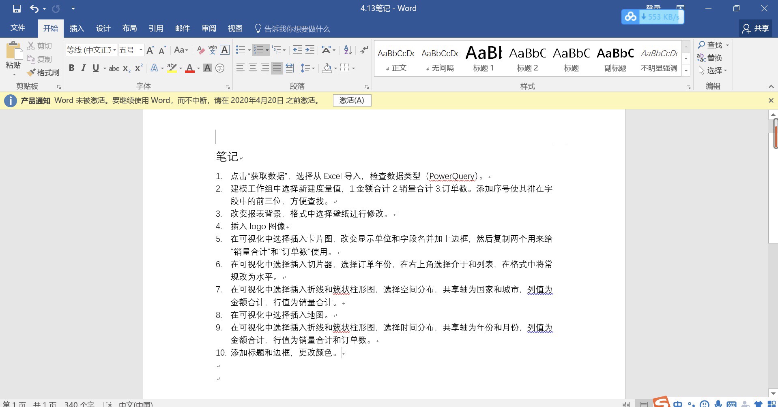Click the 激活(A) activate button

pyautogui.click(x=352, y=100)
